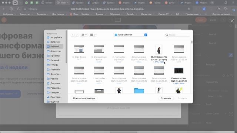The image size is (237, 133).
Task: Open Разное folder in the sidebar
Action: point(54,79)
